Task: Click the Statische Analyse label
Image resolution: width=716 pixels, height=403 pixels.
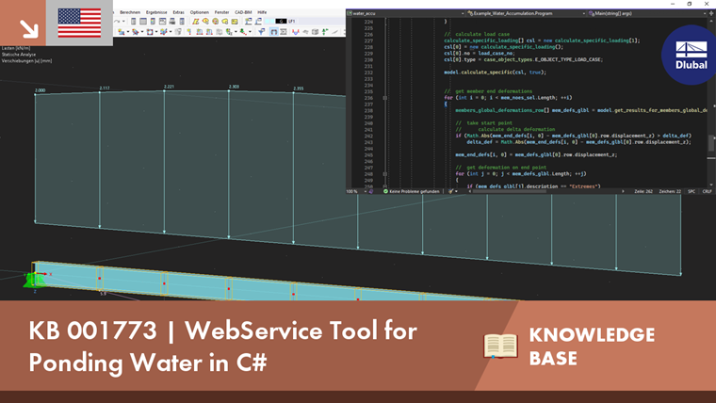Action: click(18, 55)
